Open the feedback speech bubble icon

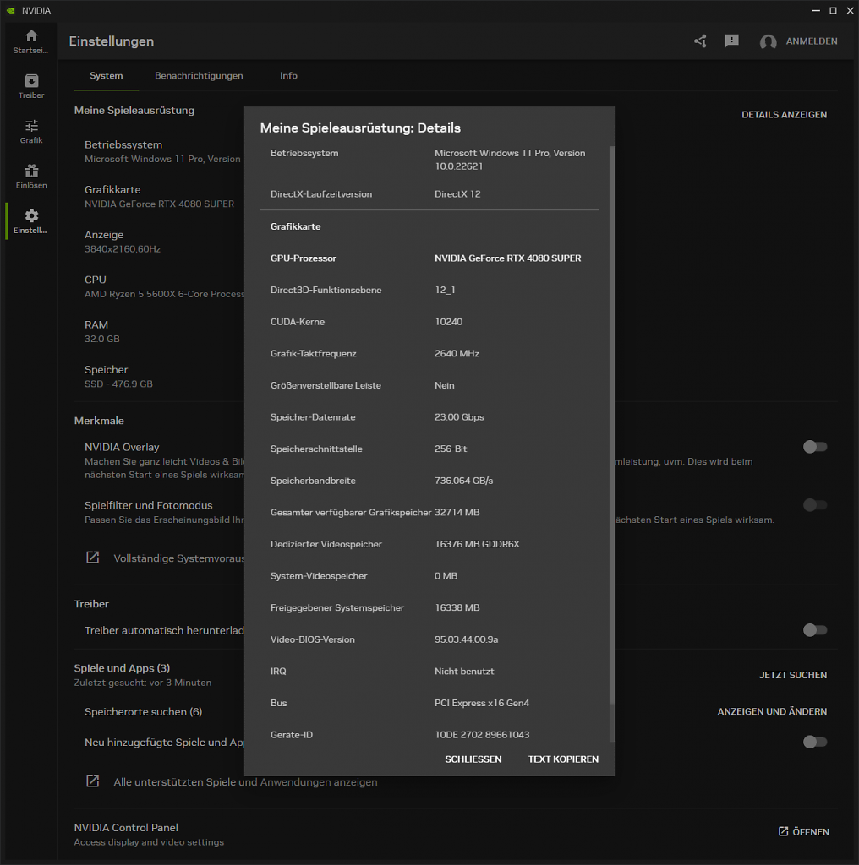732,41
